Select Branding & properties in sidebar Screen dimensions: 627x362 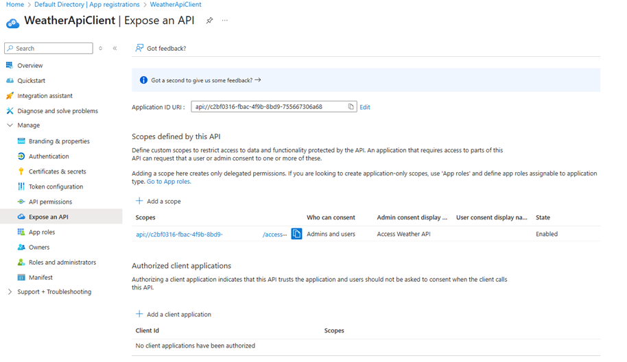click(x=59, y=141)
